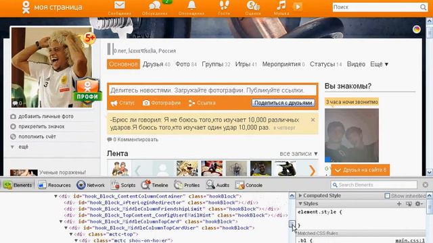The image size is (433, 243).
Task: Switch to Audits panel in DevTools
Action: [218, 185]
